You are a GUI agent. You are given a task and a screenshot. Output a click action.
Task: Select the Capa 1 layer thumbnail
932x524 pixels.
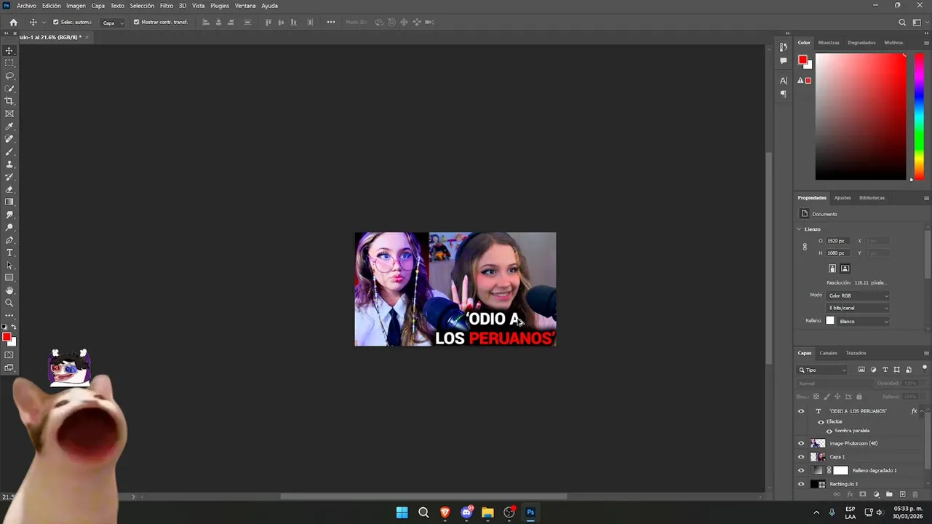point(818,457)
